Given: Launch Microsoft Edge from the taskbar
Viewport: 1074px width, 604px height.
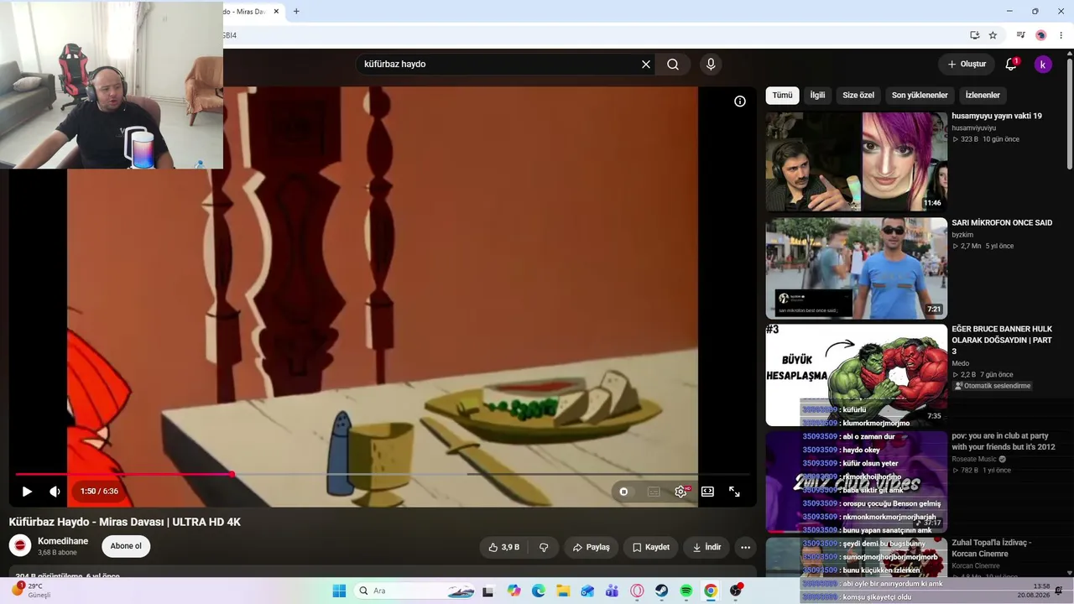Looking at the screenshot, I should click(x=539, y=591).
